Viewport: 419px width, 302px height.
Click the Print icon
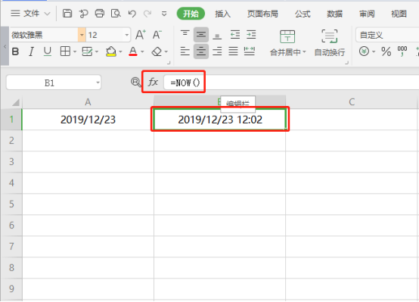click(x=100, y=14)
